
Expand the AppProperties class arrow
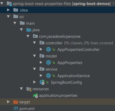(41, 62)
